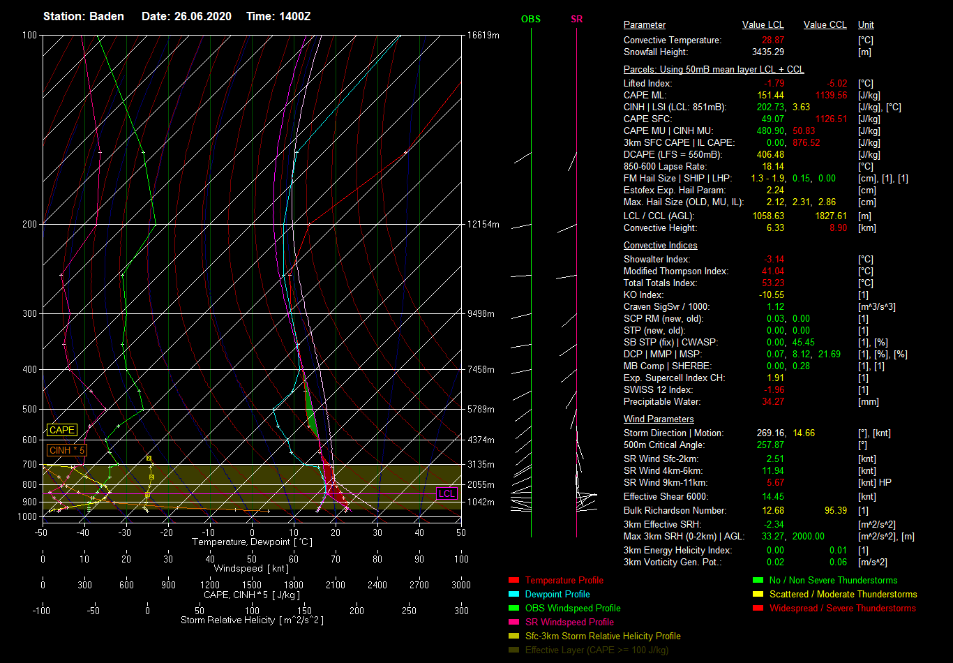
Task: Select the Convective Indices section heading
Action: 660,246
